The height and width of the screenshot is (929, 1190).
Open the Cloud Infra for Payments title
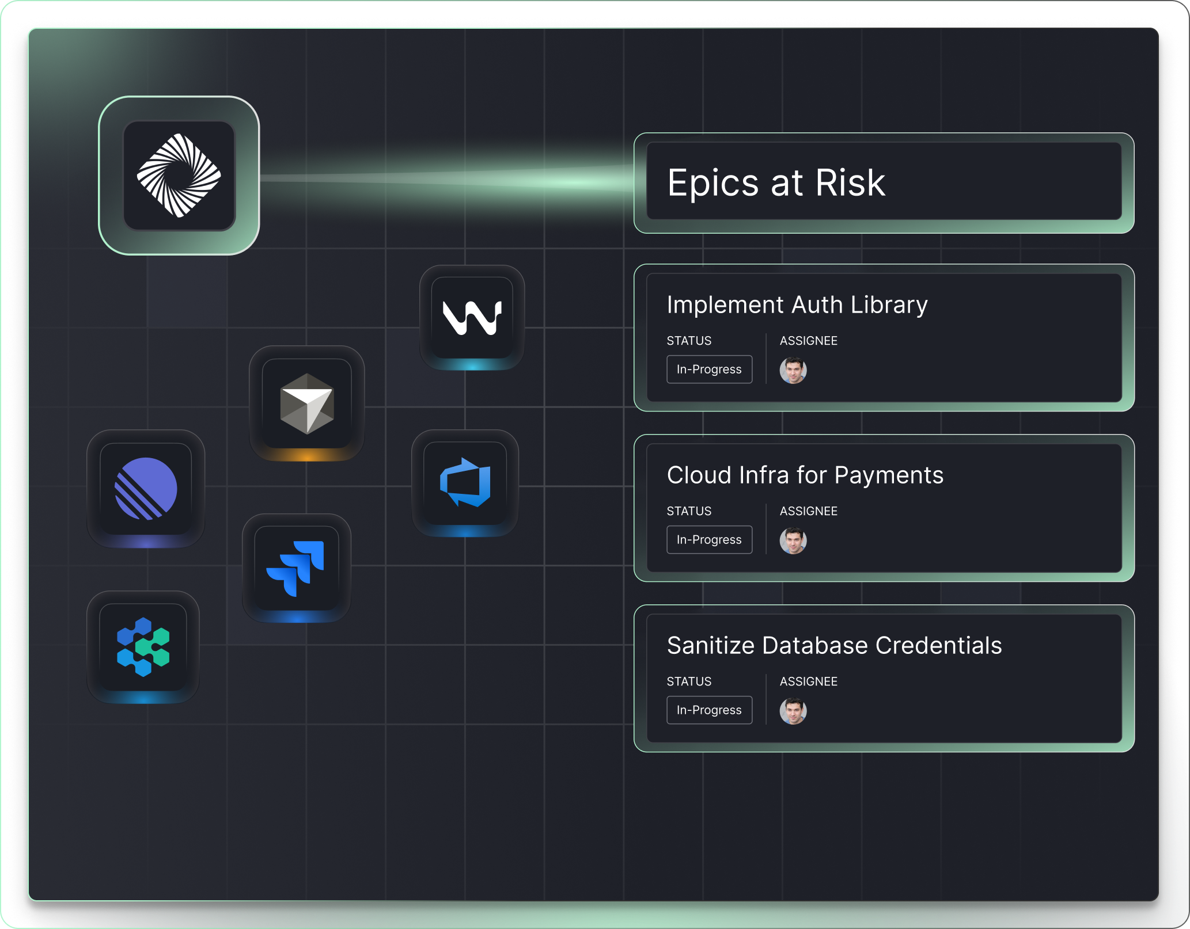[805, 475]
